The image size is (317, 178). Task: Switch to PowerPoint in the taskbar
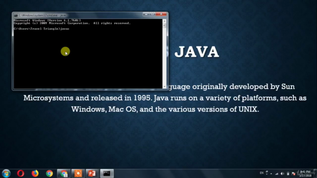92,174
